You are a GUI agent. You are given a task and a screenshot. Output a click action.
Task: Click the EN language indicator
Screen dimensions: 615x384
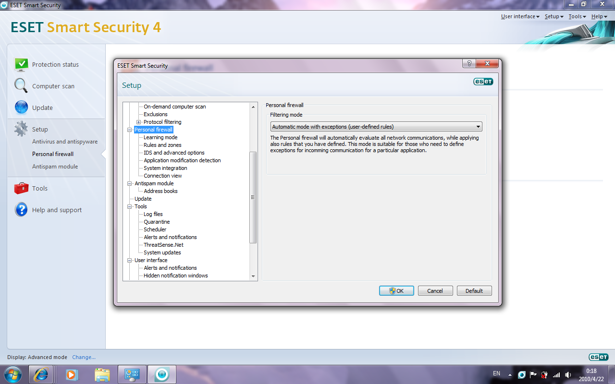click(496, 373)
